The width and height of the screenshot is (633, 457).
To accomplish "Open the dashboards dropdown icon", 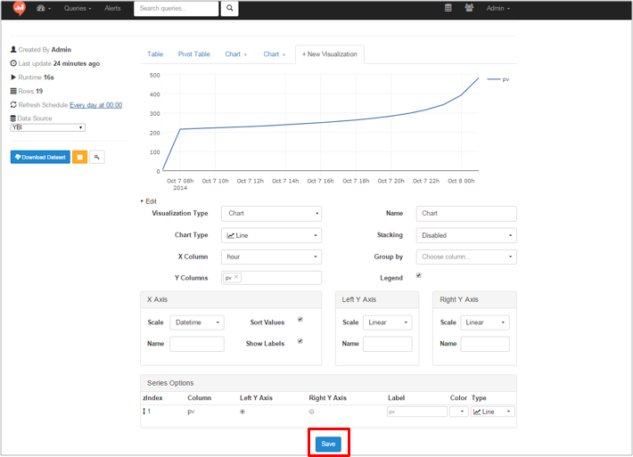I will tap(43, 8).
